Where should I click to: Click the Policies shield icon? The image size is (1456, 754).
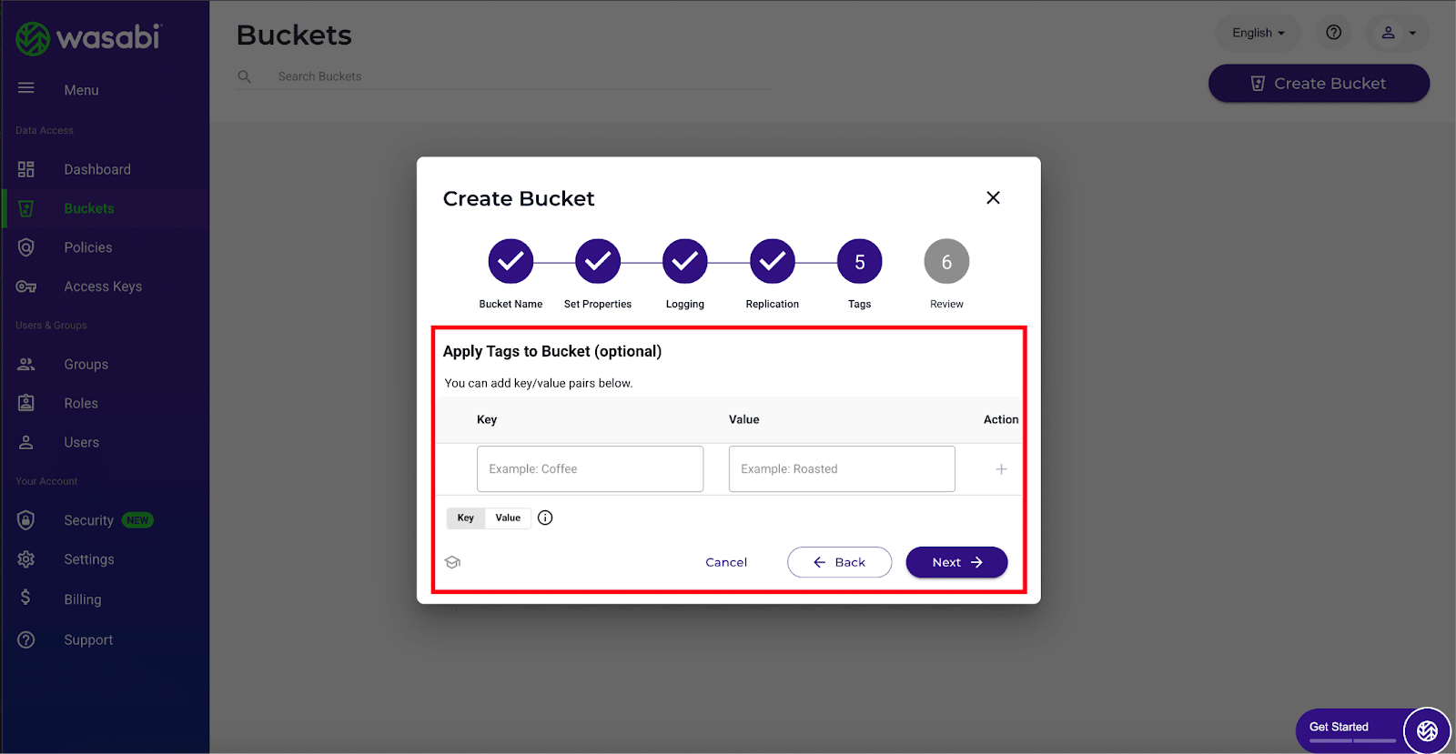point(26,247)
